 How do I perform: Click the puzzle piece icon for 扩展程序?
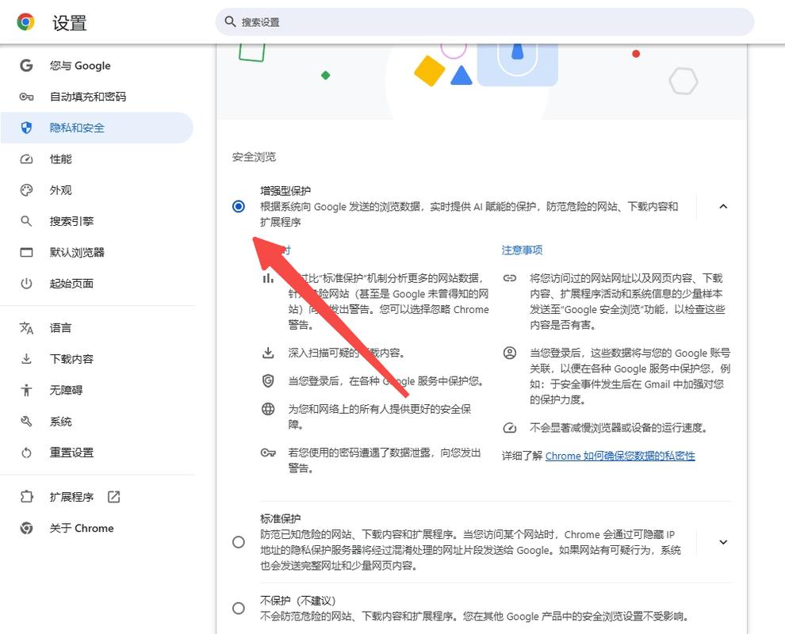point(26,497)
